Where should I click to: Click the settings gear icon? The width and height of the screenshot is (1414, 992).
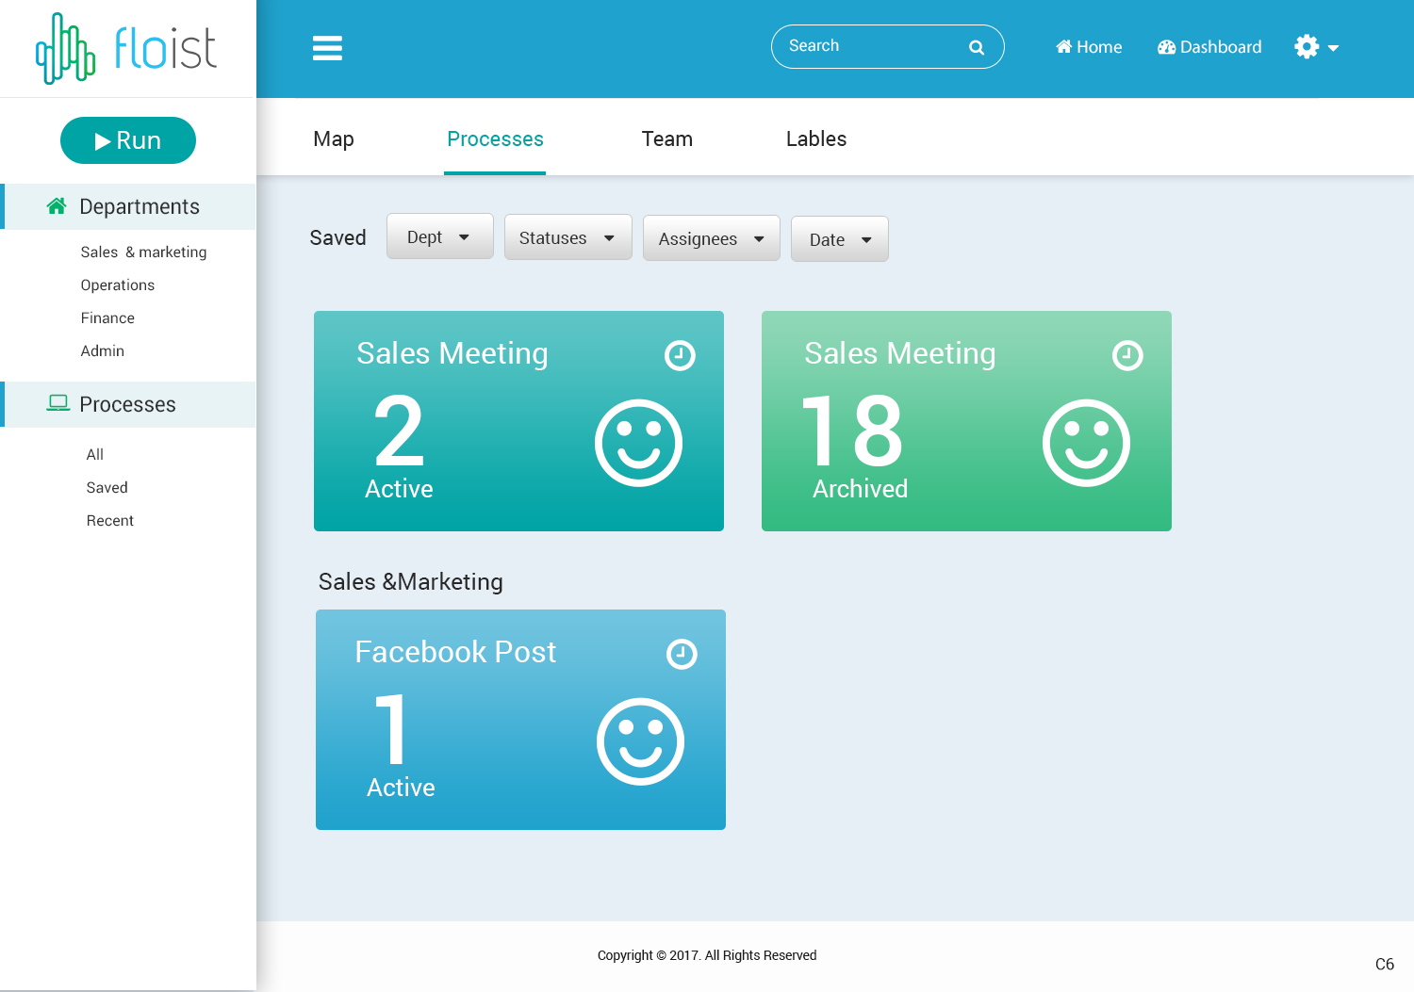click(x=1307, y=47)
